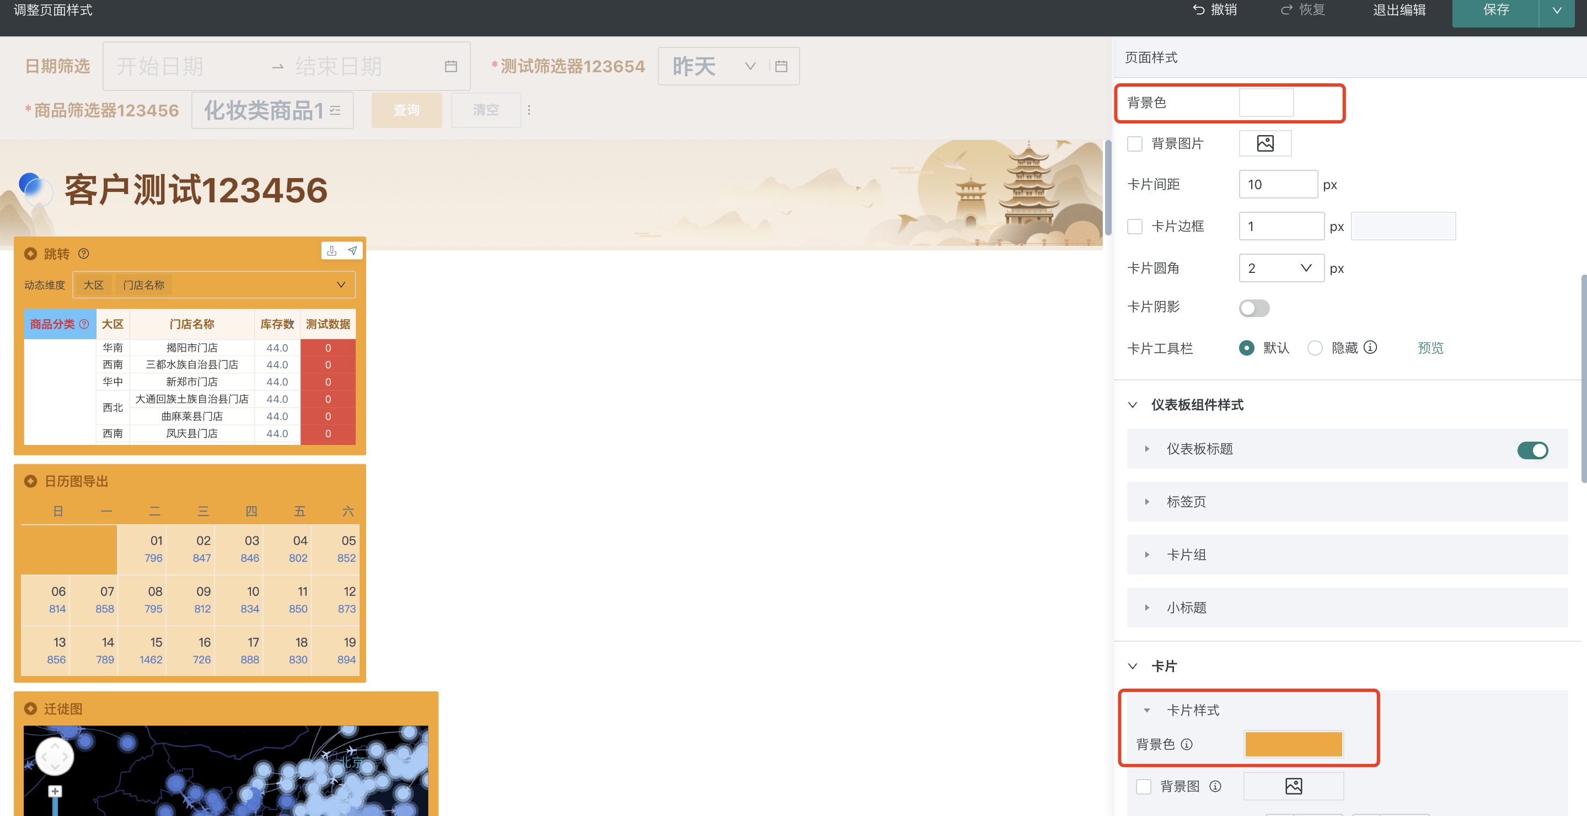Image resolution: width=1587 pixels, height=816 pixels.
Task: Open the three-dot menu beside 清空
Action: click(x=529, y=110)
